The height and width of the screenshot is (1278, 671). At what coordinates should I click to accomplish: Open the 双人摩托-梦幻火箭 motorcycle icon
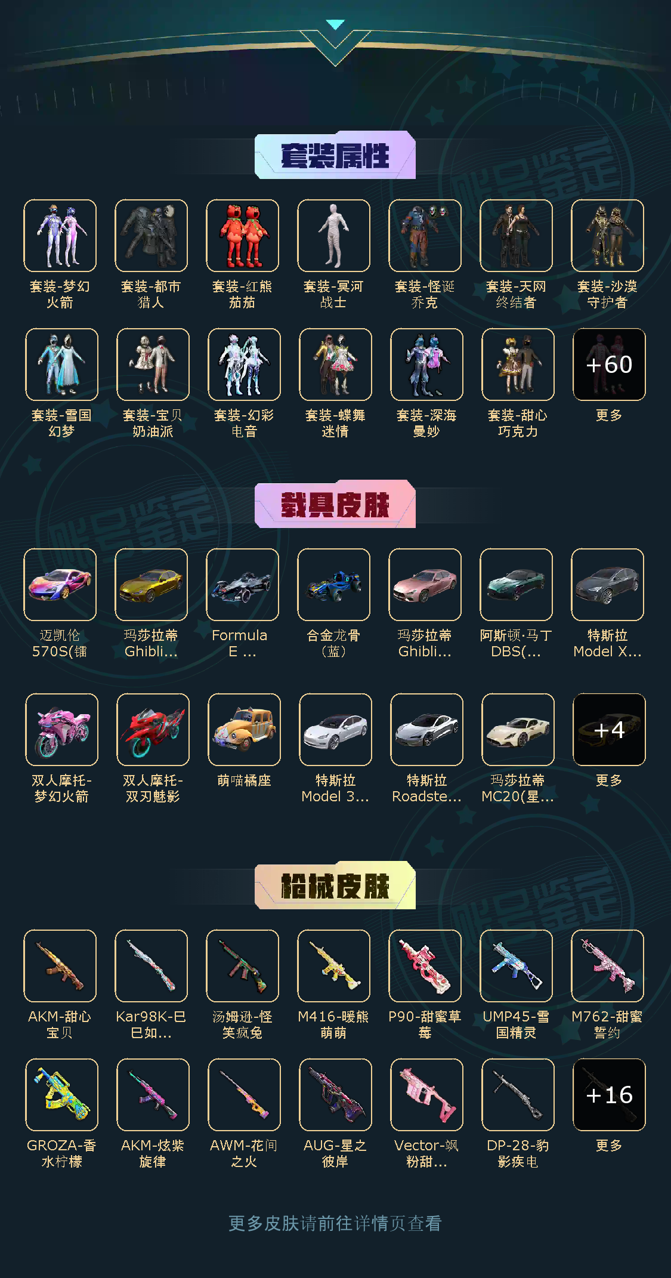tap(61, 730)
